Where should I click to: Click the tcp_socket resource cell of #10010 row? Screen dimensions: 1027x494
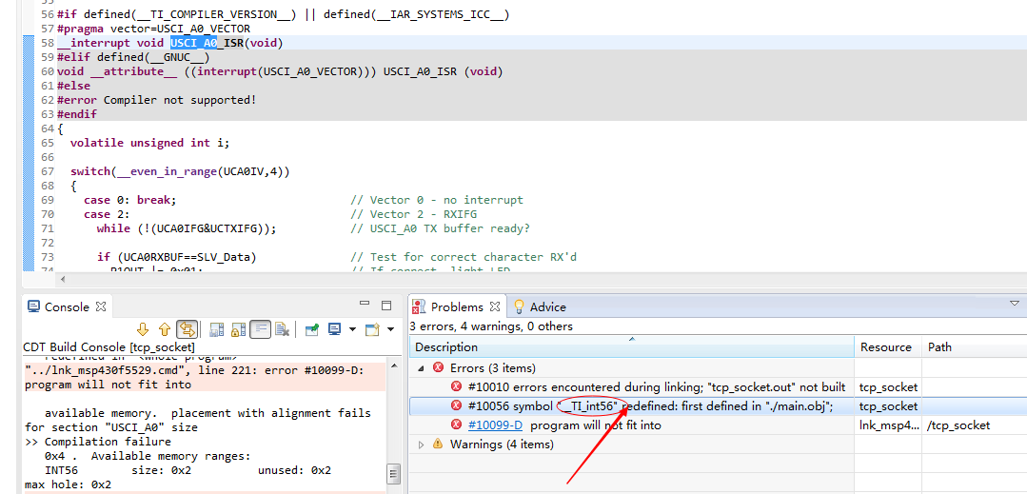tap(888, 387)
